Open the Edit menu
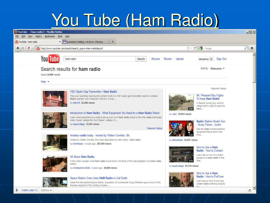Image resolution: width=270 pixels, height=203 pixels. pyautogui.click(x=23, y=36)
